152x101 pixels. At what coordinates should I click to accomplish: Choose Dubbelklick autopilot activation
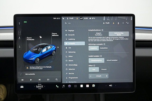tap(104, 48)
